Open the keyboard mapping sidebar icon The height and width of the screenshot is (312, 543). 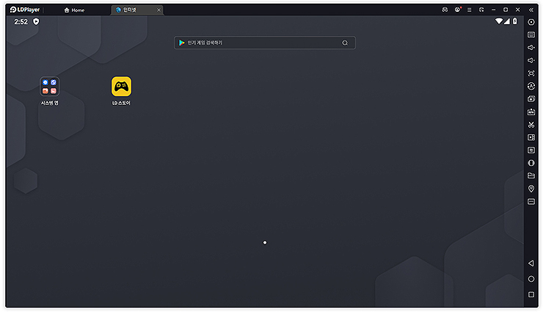[x=531, y=35]
